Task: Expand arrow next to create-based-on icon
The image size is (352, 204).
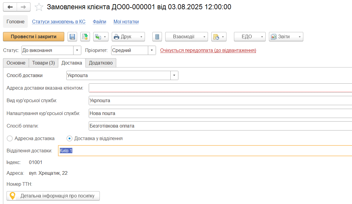Action: pyautogui.click(x=105, y=37)
